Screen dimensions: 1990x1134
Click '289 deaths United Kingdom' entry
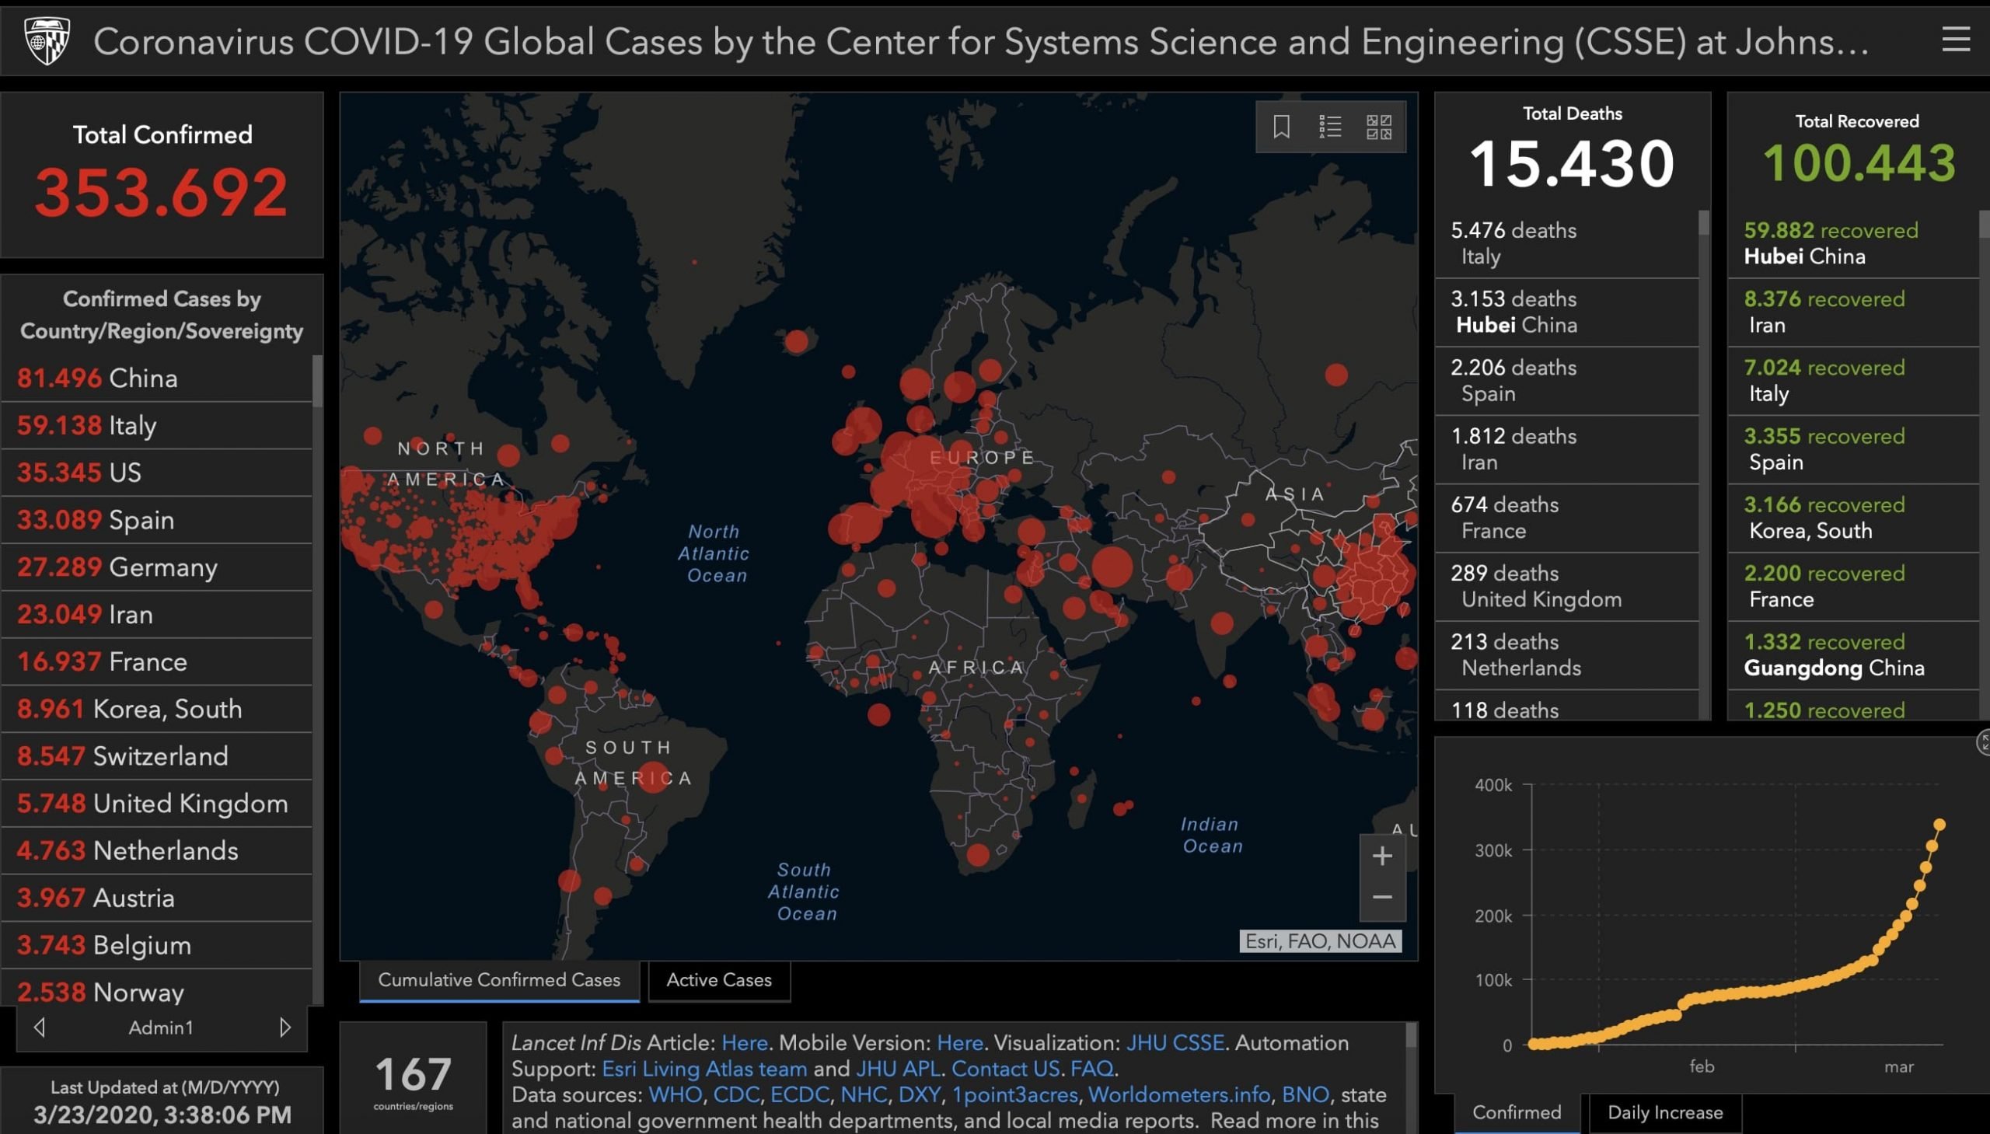(1566, 587)
